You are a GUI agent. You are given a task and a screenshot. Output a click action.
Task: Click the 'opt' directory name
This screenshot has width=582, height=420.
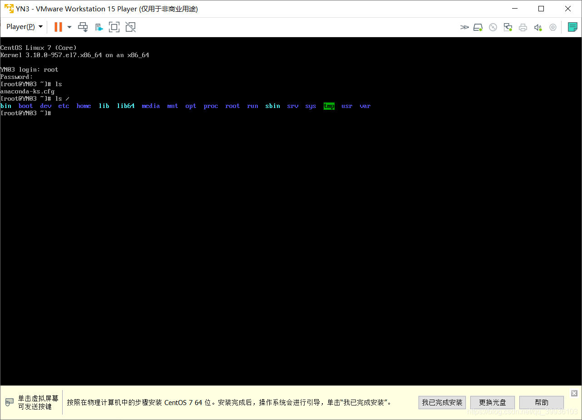point(191,106)
